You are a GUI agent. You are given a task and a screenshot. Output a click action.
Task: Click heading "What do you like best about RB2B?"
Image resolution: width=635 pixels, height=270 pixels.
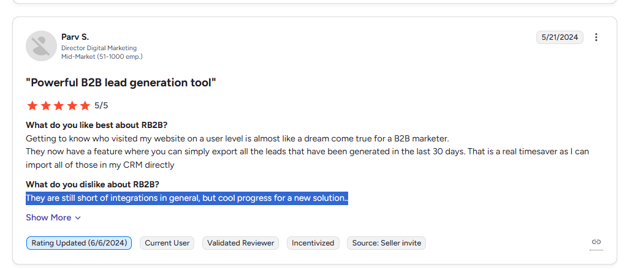[97, 125]
